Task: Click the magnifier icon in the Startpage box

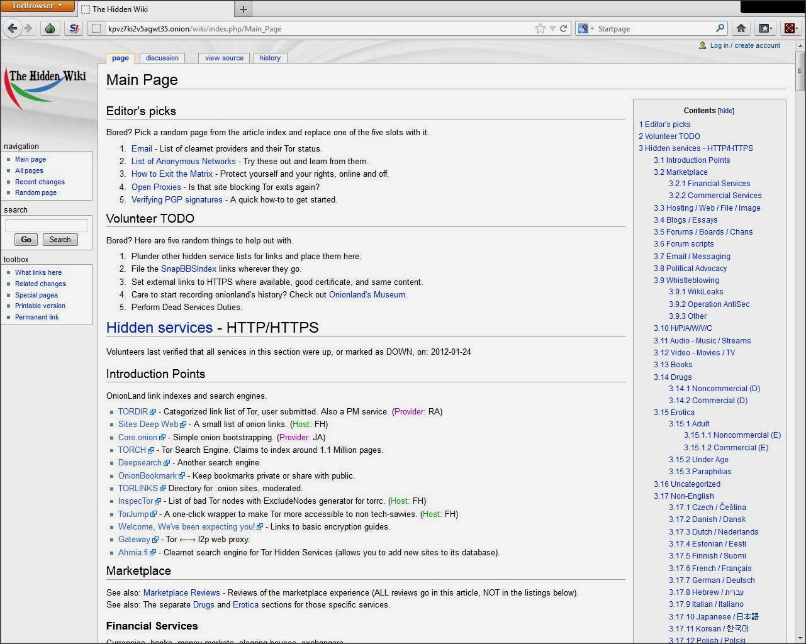Action: click(x=720, y=28)
